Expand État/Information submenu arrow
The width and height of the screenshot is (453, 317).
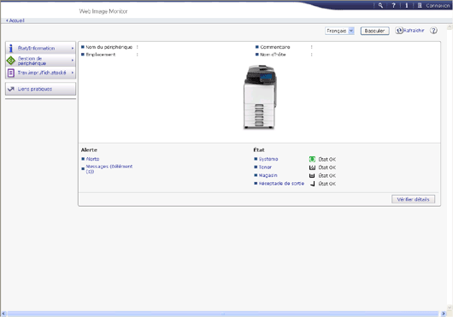click(73, 48)
